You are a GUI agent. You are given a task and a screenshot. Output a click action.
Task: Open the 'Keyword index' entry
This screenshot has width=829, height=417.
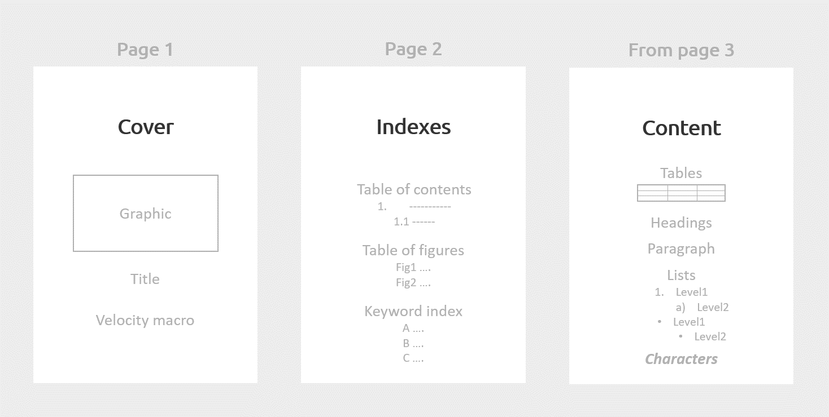[x=413, y=311]
